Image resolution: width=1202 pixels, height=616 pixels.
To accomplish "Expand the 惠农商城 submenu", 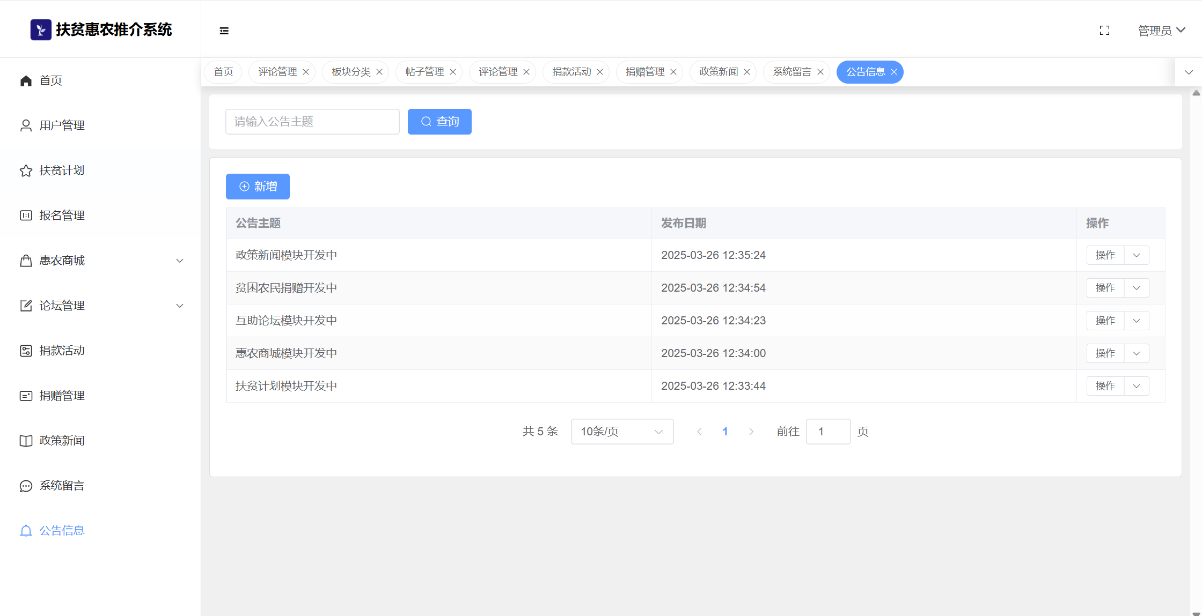I will 180,261.
